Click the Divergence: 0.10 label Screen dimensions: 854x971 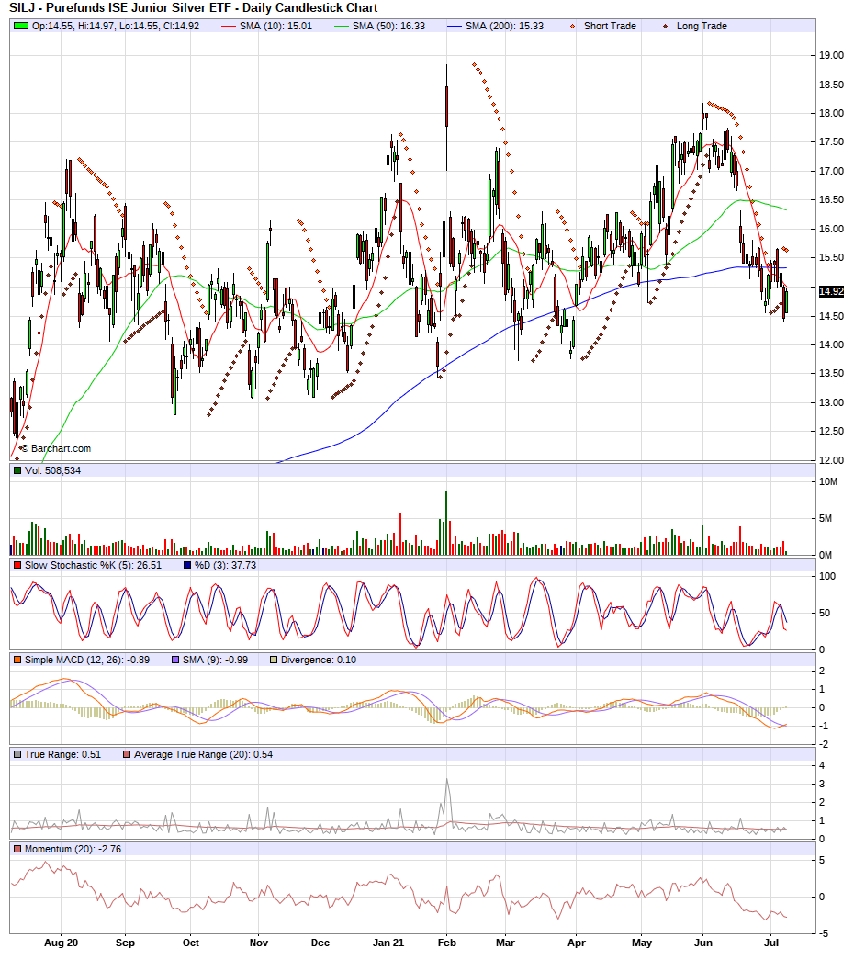click(x=319, y=661)
